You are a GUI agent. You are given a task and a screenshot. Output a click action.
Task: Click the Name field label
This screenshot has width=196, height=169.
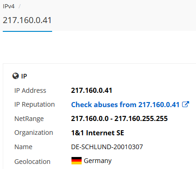[24, 147]
